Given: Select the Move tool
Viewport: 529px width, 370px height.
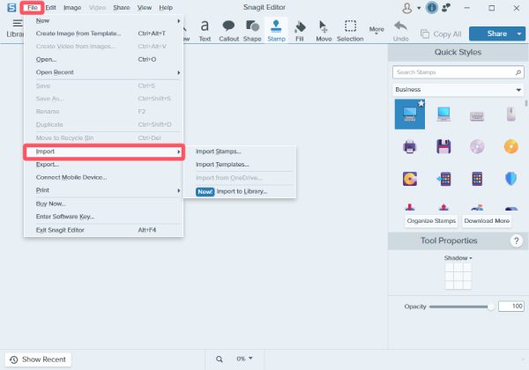Looking at the screenshot, I should [324, 30].
